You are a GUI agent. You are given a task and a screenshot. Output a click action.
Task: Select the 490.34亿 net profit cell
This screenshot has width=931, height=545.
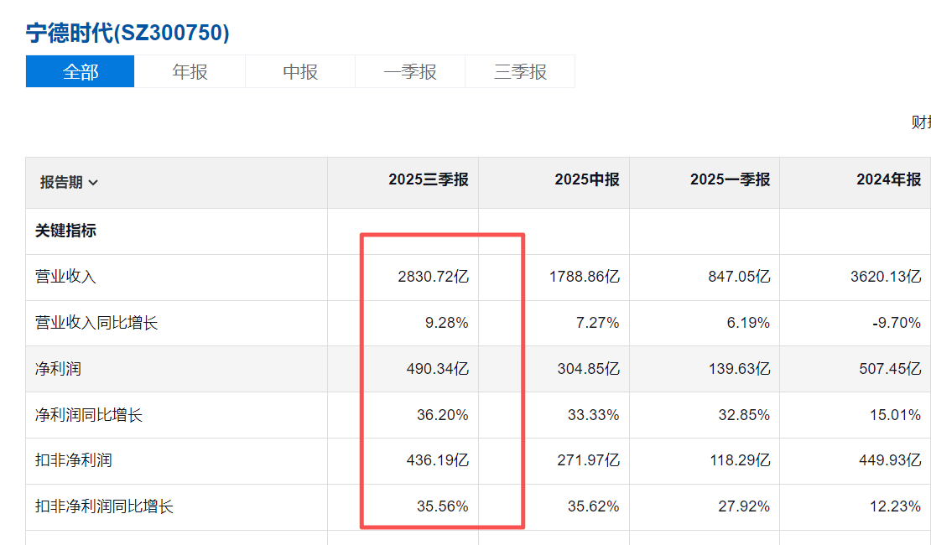pos(437,369)
